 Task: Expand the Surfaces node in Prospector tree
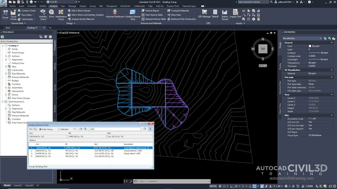pos(6,56)
